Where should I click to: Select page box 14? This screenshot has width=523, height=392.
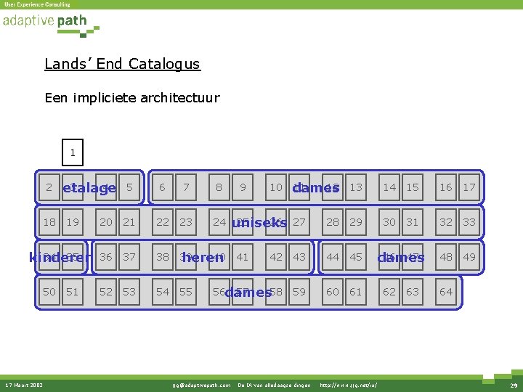[x=389, y=187]
